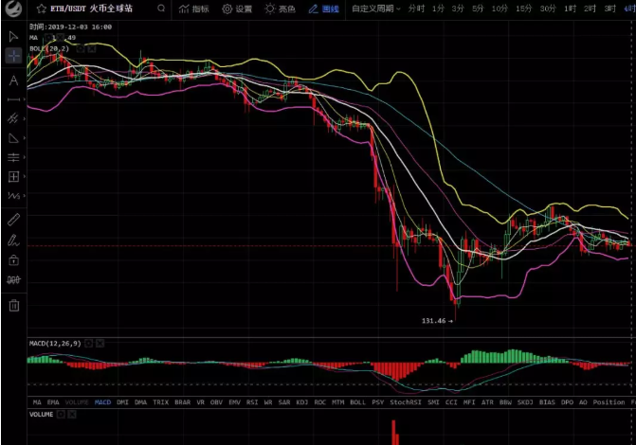Favorite ETH/USDT with the star icon
The width and height of the screenshot is (636, 445).
[41, 9]
